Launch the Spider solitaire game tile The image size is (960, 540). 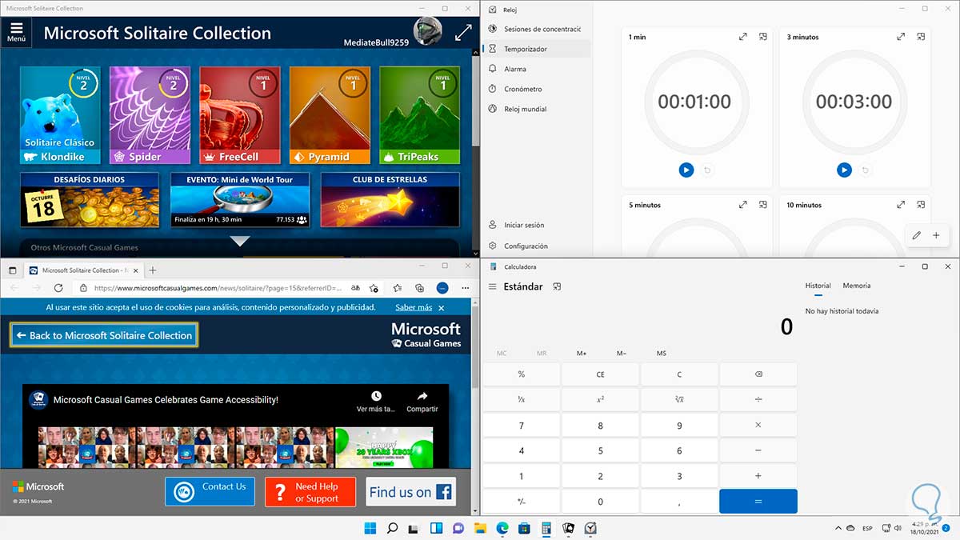(150, 115)
